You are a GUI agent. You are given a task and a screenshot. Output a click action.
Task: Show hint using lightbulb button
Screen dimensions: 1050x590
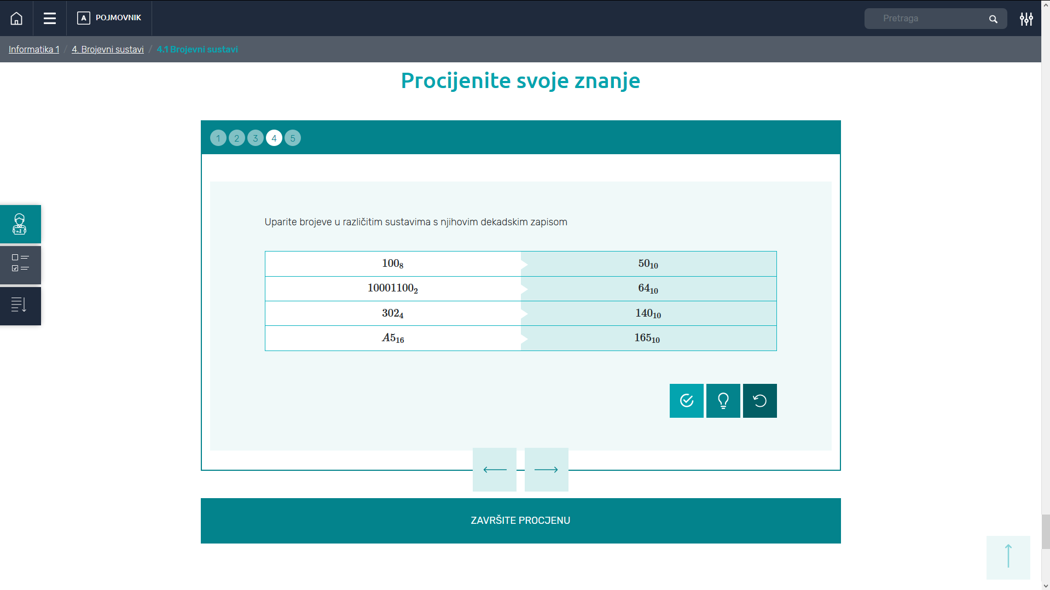pos(723,401)
